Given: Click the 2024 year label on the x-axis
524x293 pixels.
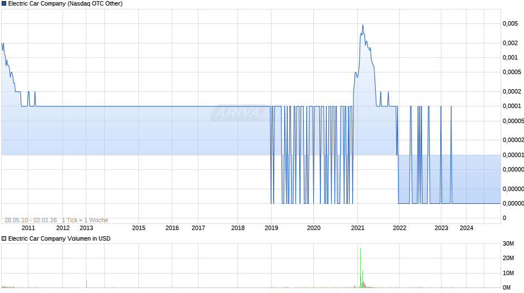Looking at the screenshot, I should [x=467, y=228].
